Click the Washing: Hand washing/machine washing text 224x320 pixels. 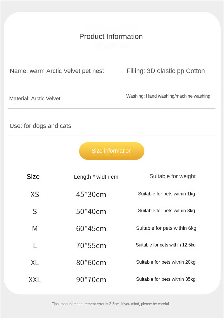click(168, 96)
